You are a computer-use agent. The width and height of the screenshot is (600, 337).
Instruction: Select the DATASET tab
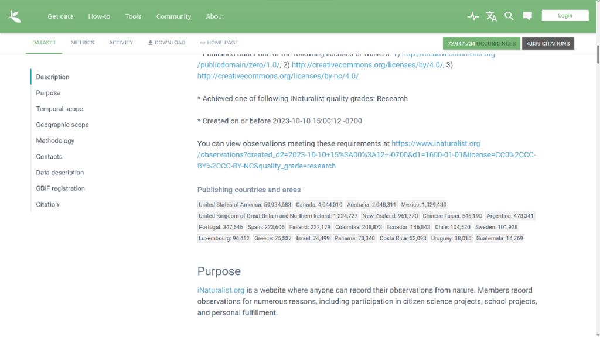(x=44, y=43)
